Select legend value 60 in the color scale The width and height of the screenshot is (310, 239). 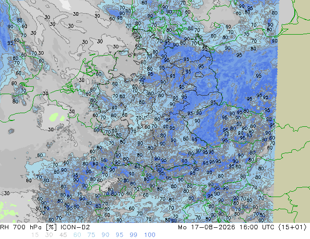click(x=77, y=235)
